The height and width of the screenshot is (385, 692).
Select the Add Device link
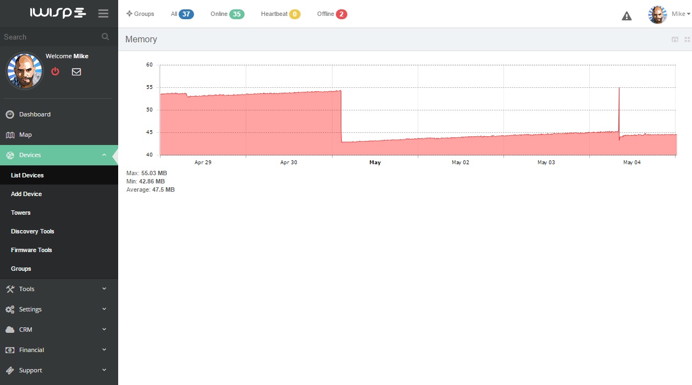tap(26, 194)
